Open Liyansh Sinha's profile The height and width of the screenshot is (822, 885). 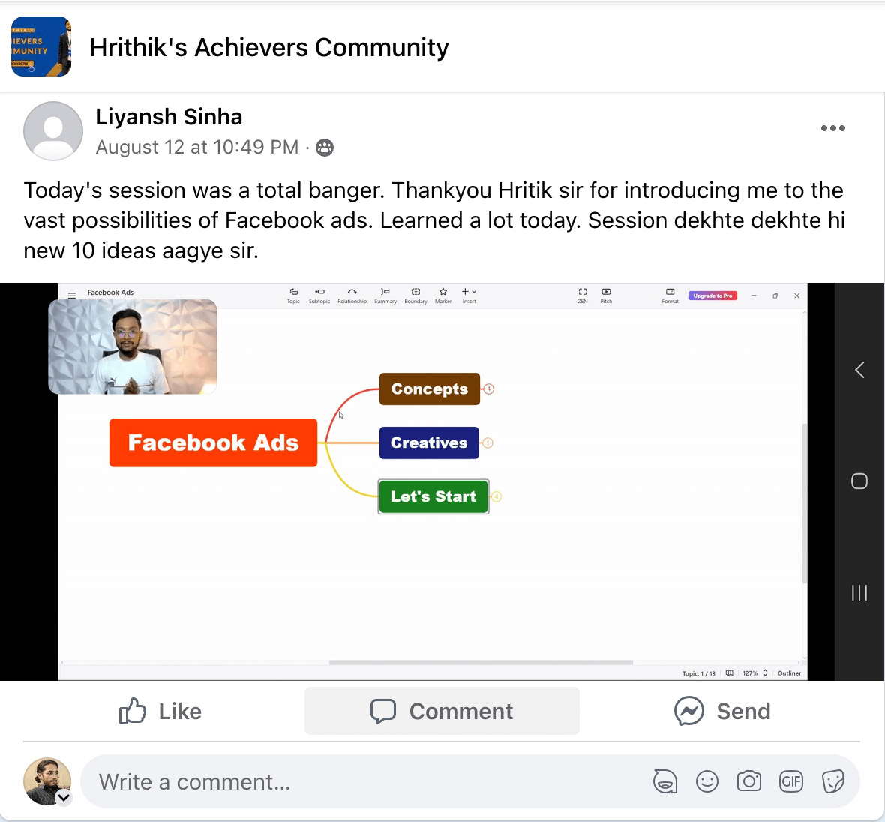[169, 116]
